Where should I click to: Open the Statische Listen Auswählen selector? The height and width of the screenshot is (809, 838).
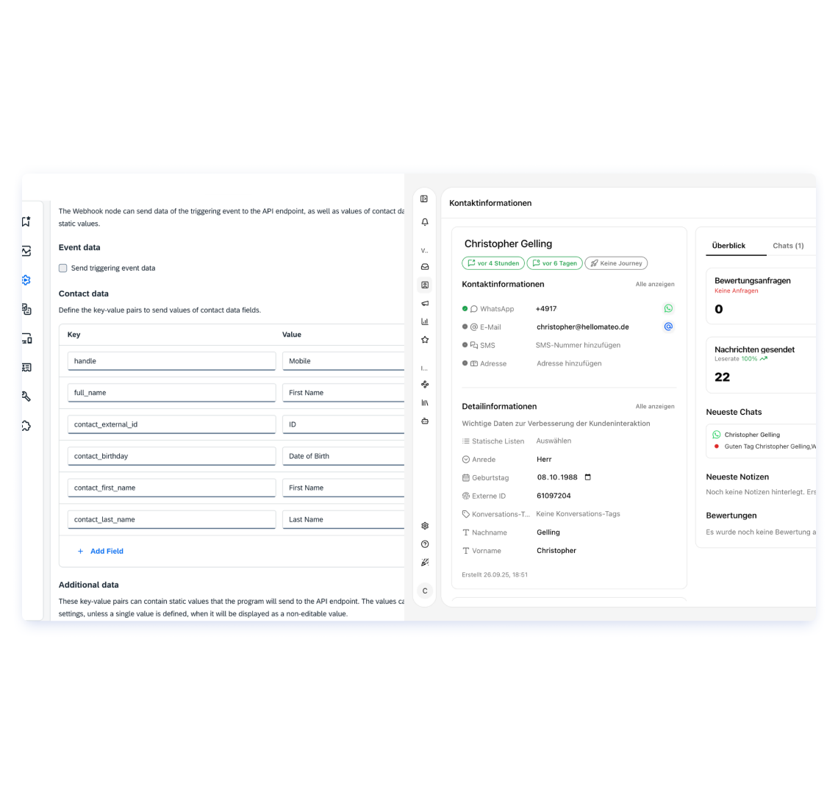[554, 441]
